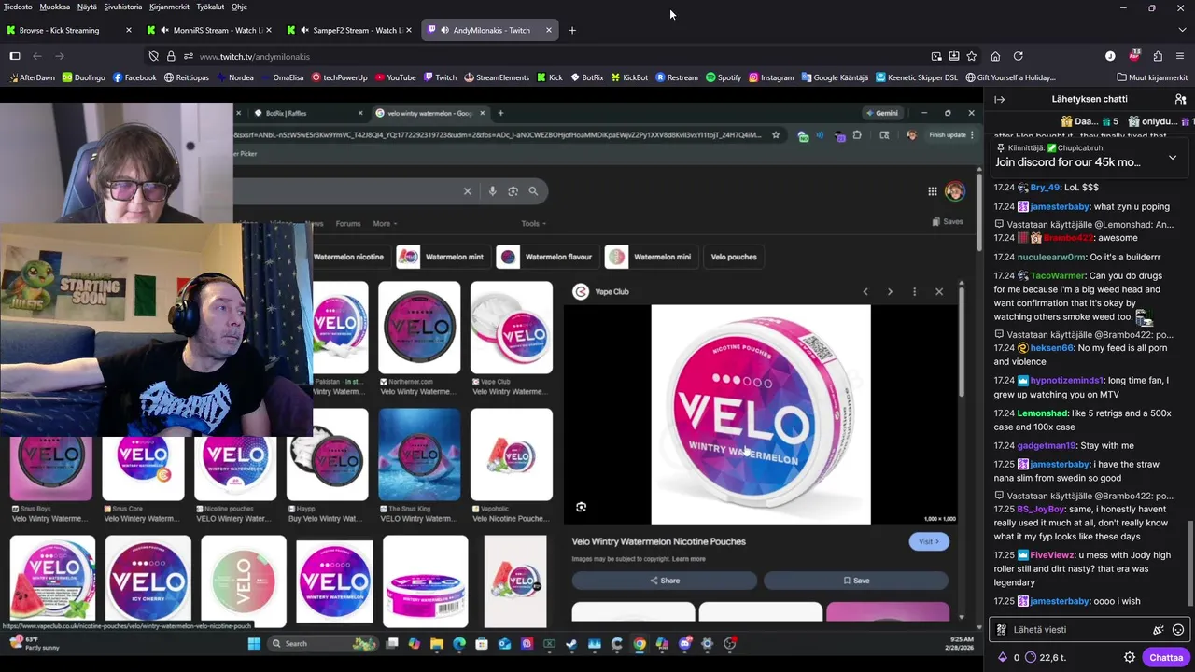Open the shield tracking protection icon

[x=154, y=56]
